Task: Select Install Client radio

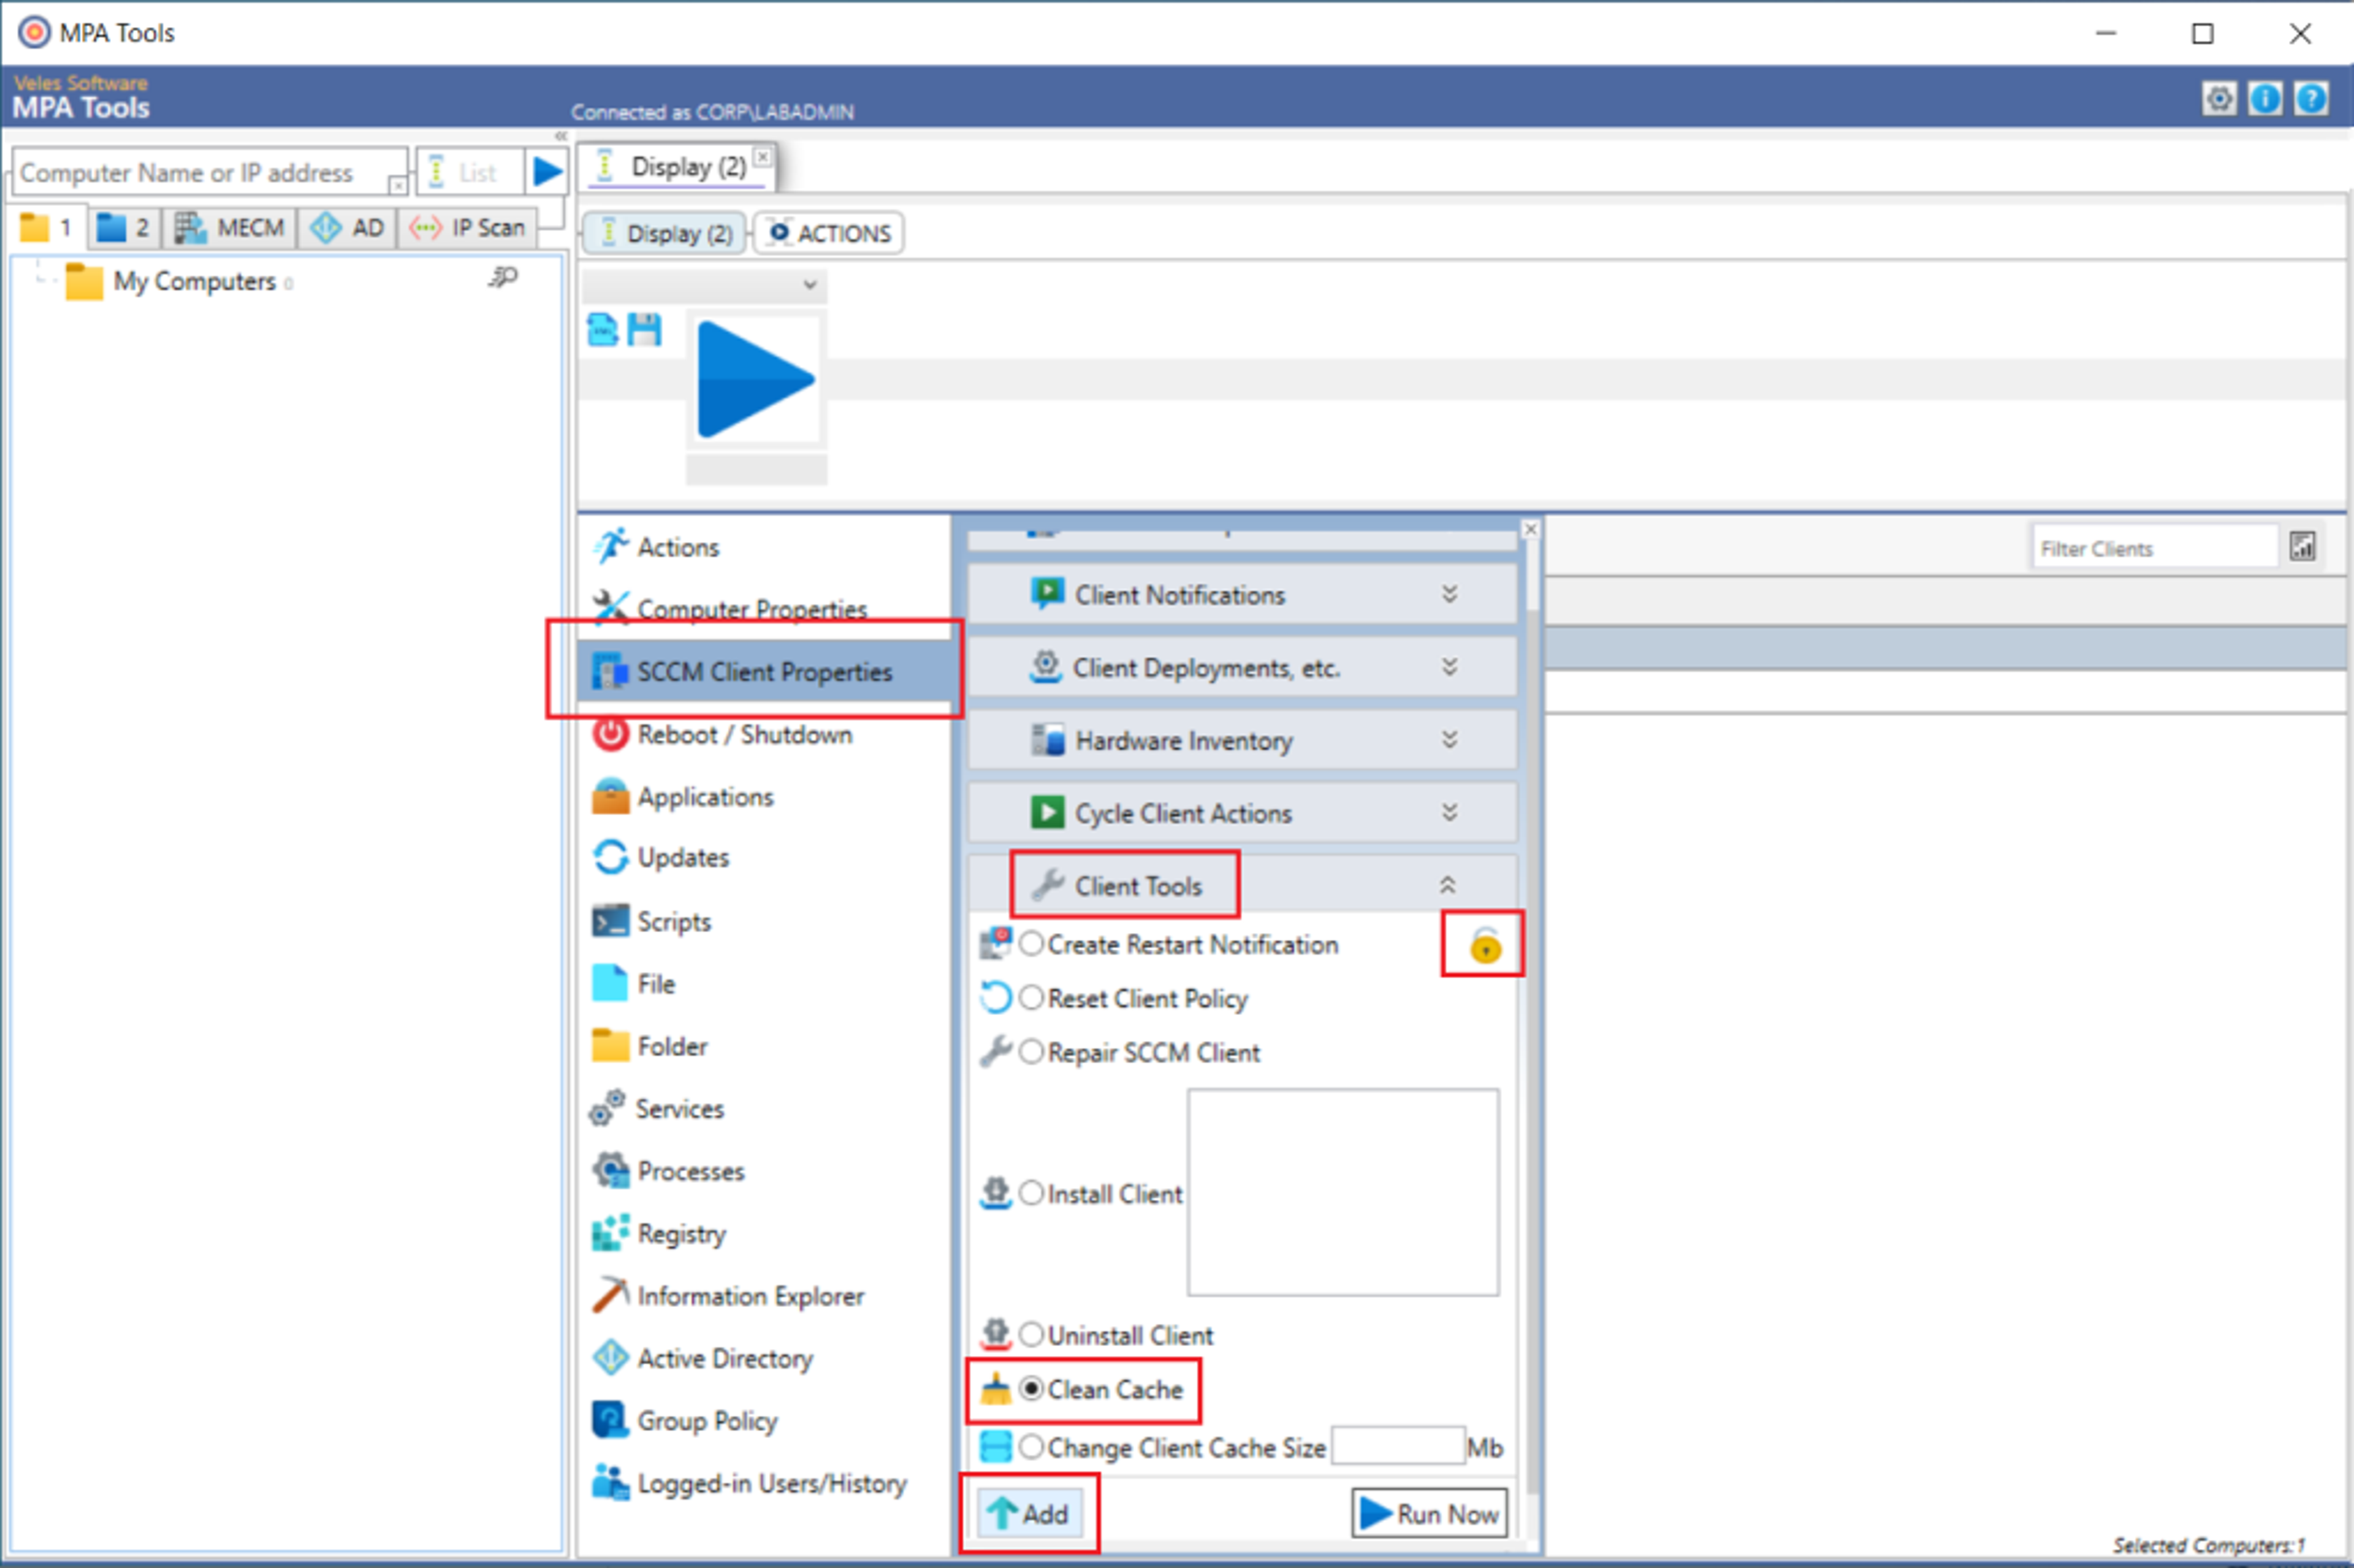Action: (x=1031, y=1193)
